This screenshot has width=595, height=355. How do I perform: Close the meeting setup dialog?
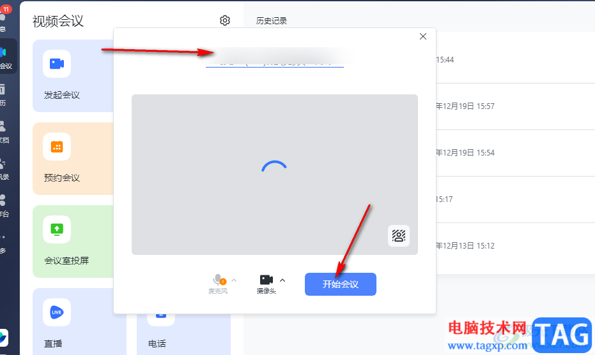click(x=423, y=36)
